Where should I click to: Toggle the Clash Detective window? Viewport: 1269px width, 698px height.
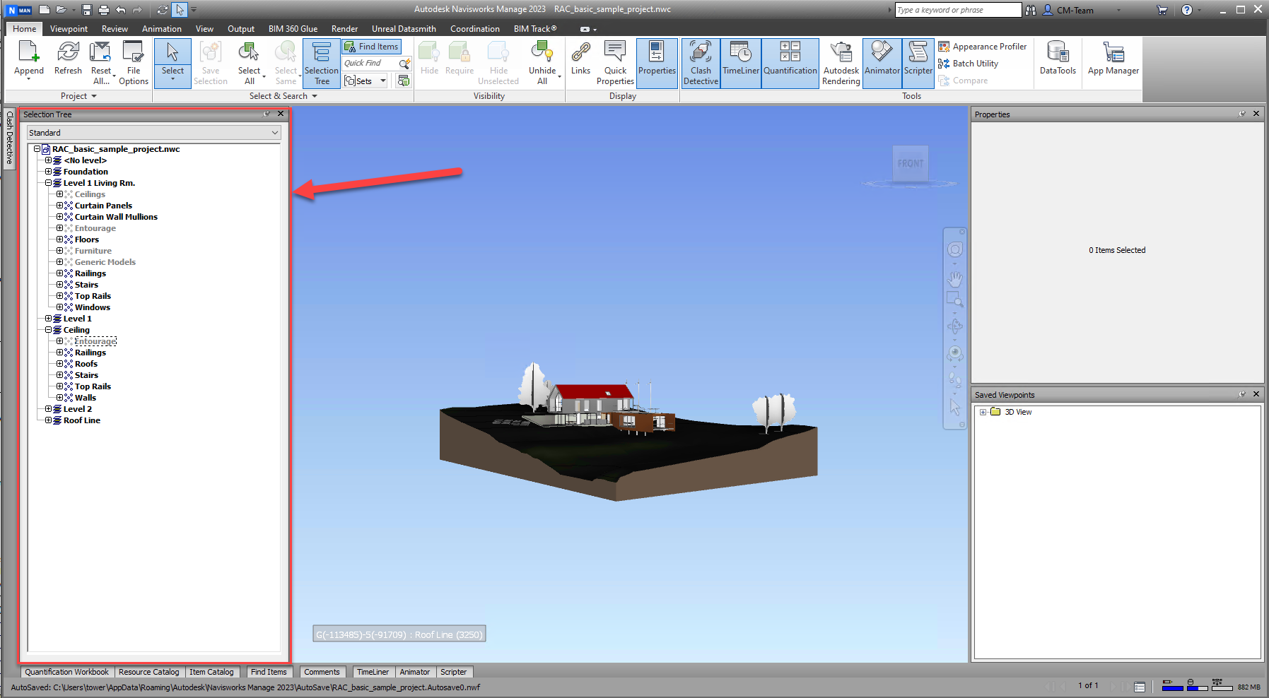(701, 62)
